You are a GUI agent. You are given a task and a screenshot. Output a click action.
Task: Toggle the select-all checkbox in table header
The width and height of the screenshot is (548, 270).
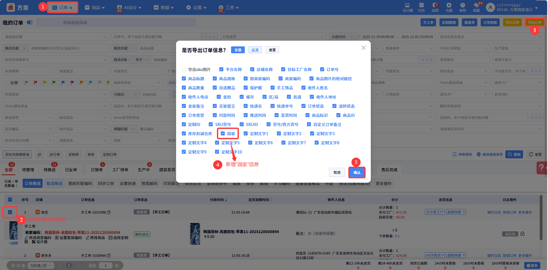pyautogui.click(x=10, y=200)
